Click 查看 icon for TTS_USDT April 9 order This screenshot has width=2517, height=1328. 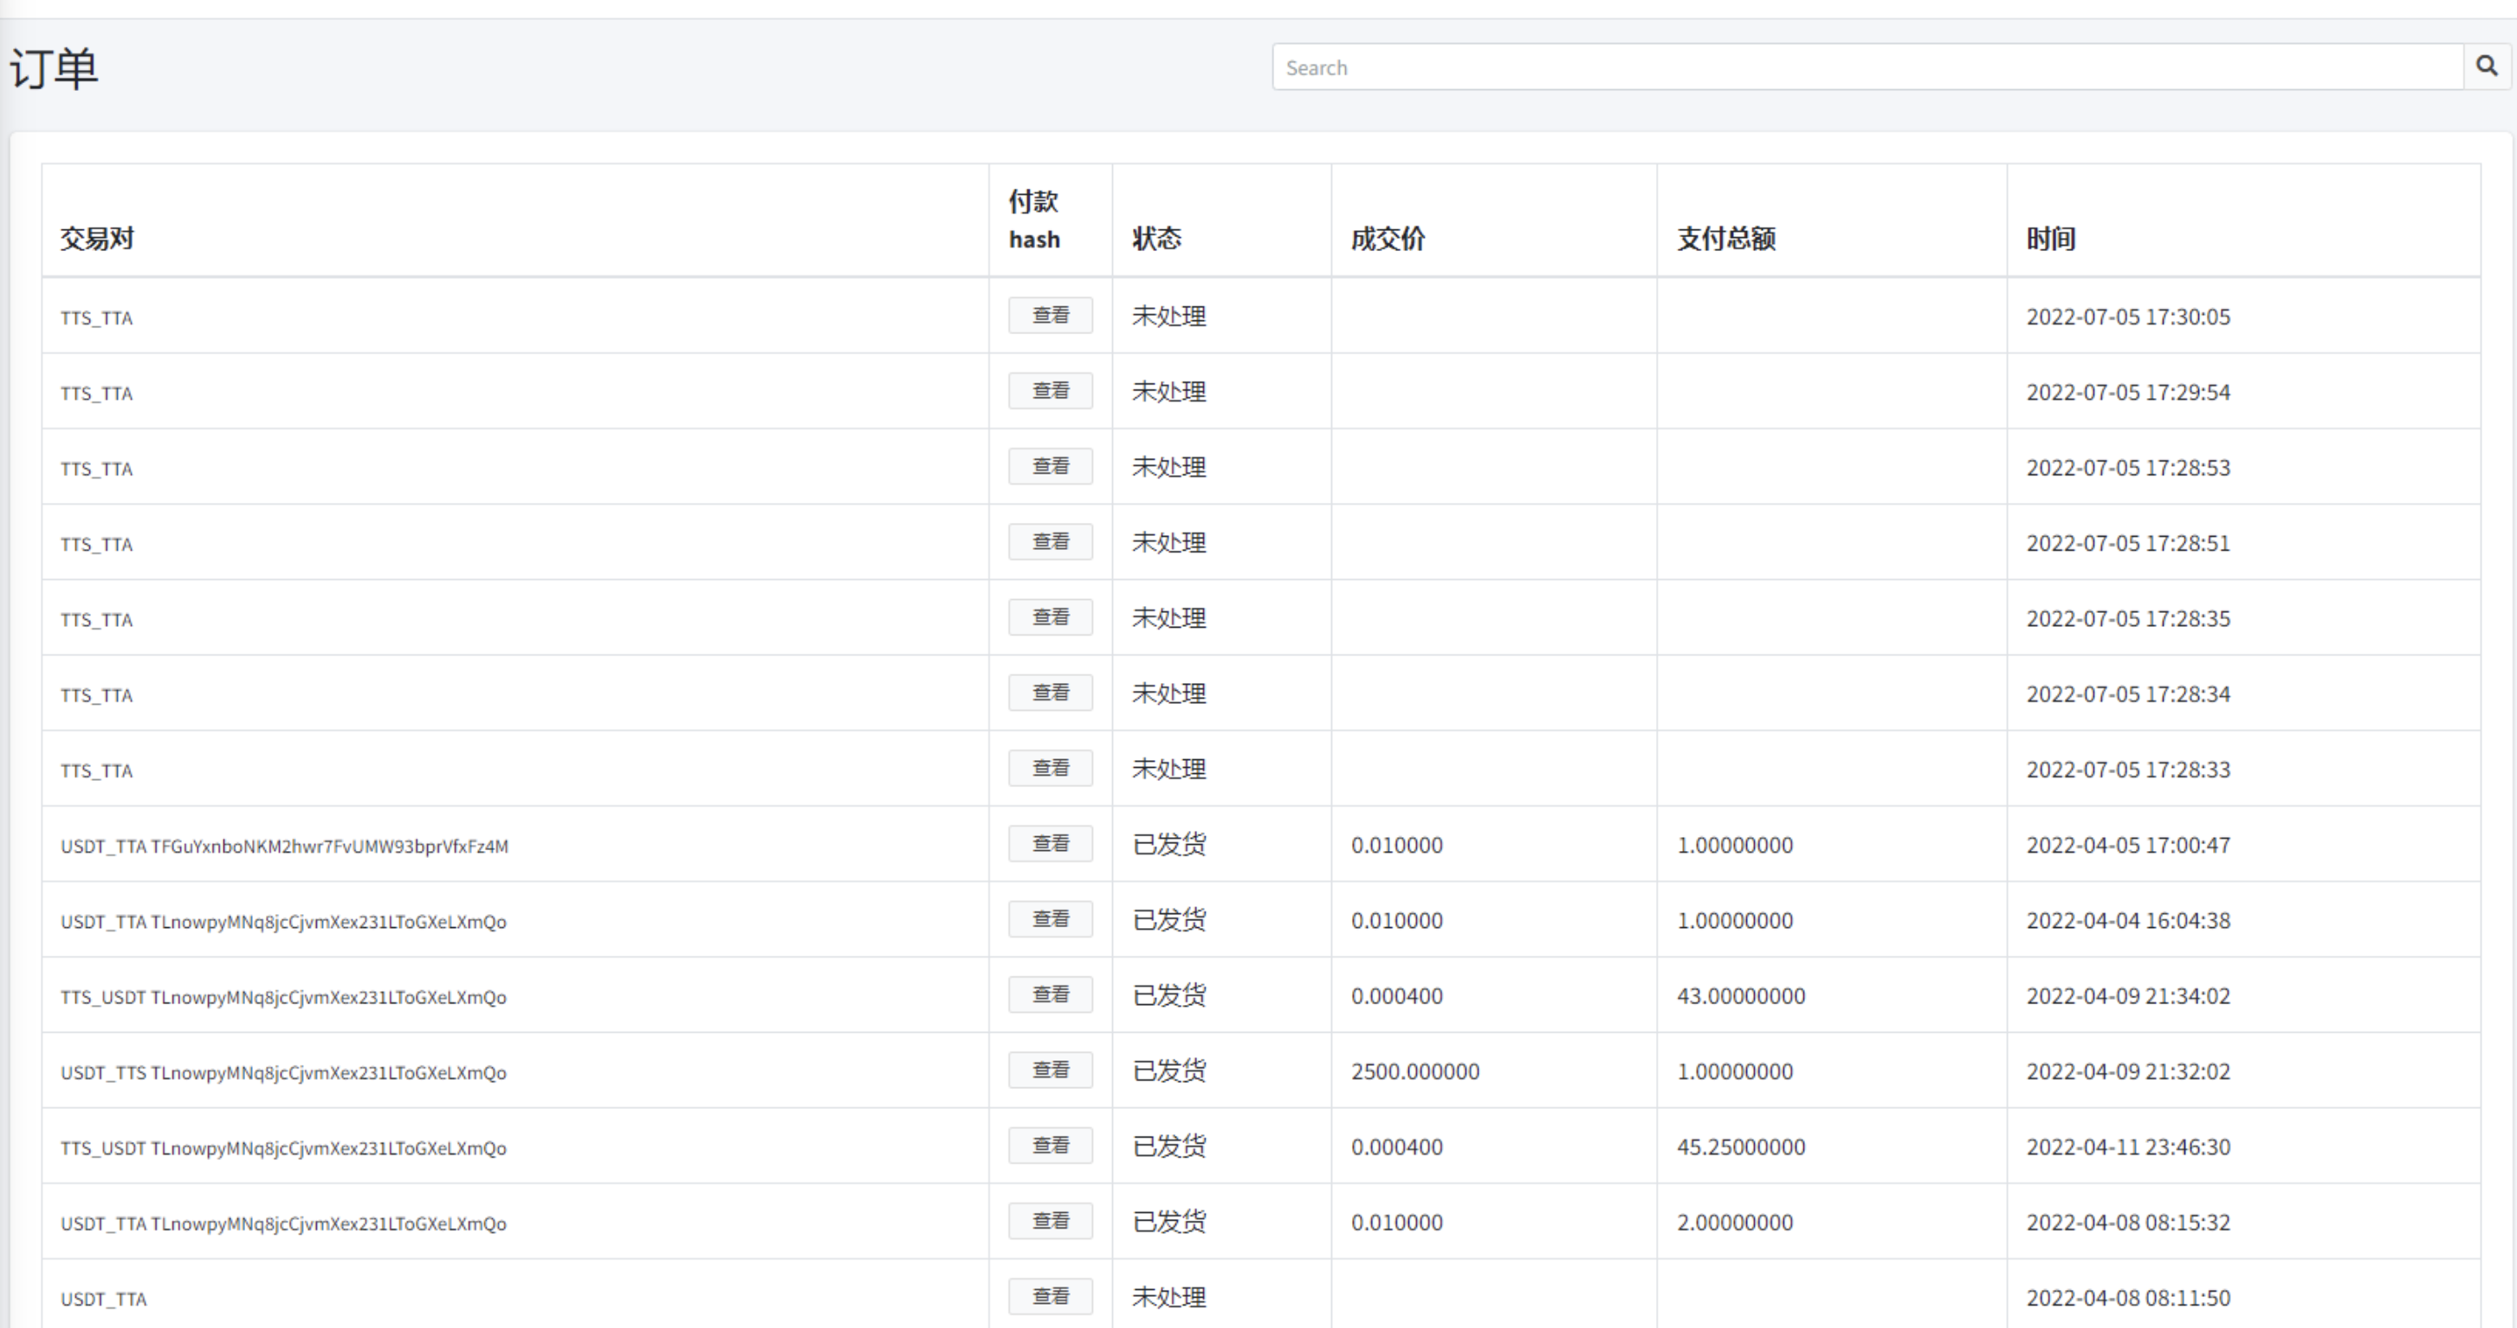point(1051,996)
